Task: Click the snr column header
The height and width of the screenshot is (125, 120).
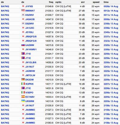Action: tap(83, 2)
